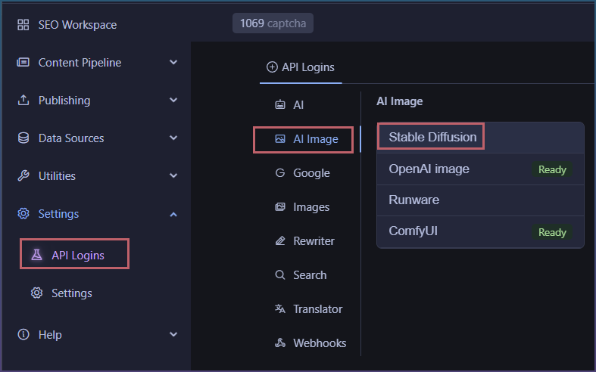Select the Settings sub-item

pos(72,293)
